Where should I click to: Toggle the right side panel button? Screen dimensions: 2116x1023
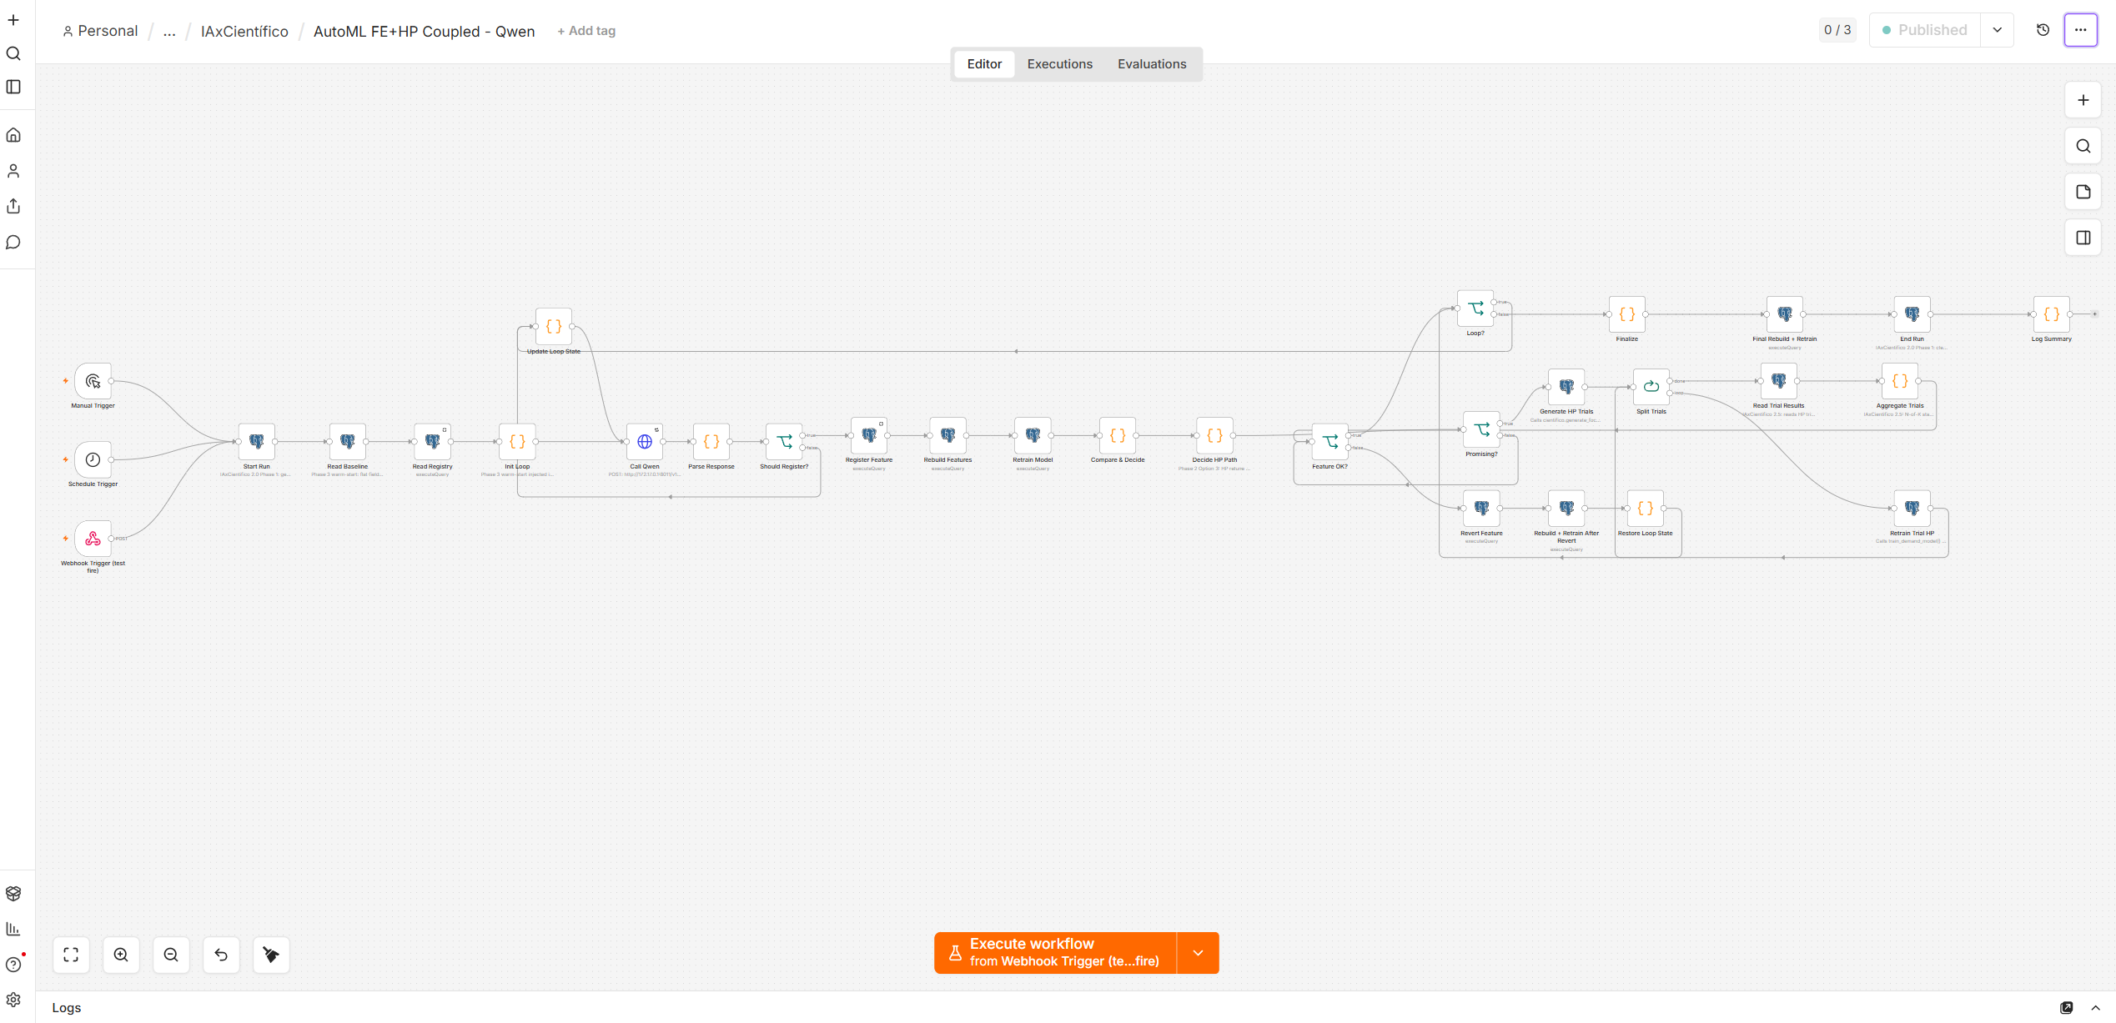click(2083, 238)
